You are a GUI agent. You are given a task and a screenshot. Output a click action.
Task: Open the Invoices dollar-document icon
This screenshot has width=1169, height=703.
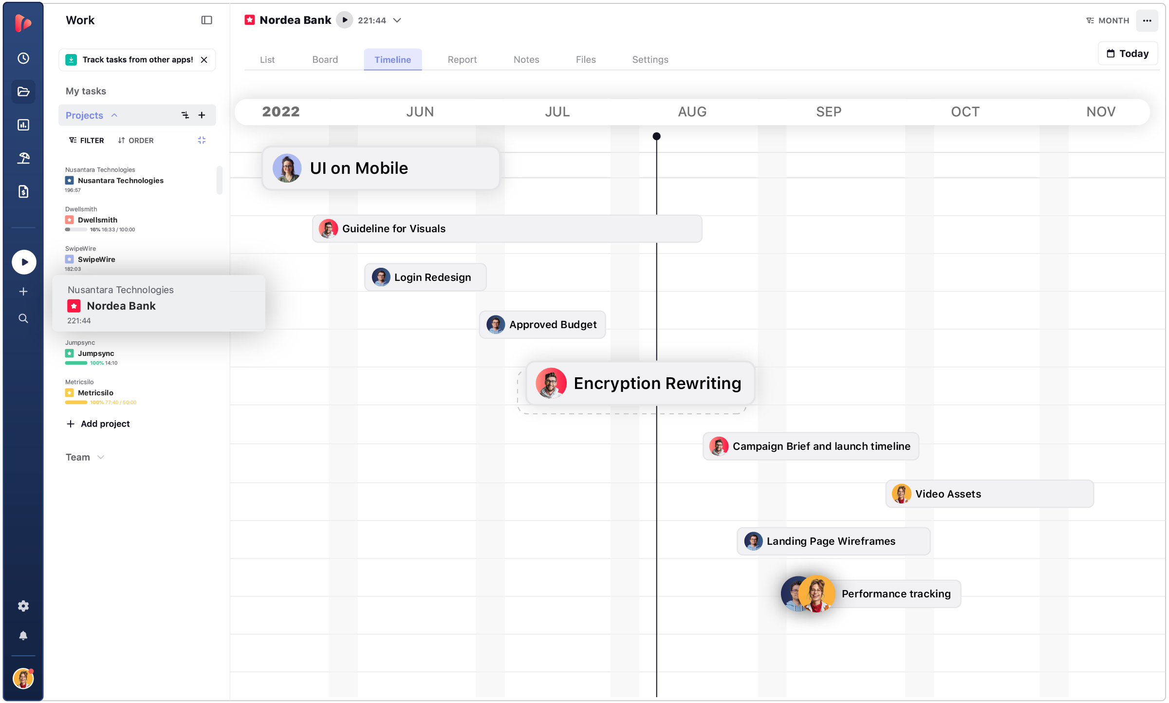pos(23,191)
